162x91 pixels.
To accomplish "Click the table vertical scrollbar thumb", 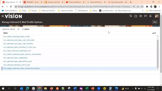I will click(158, 54).
